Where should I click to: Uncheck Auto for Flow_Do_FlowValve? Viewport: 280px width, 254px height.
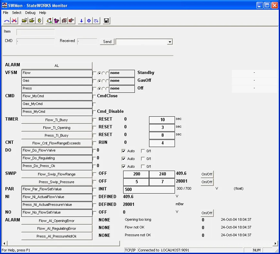point(124,151)
